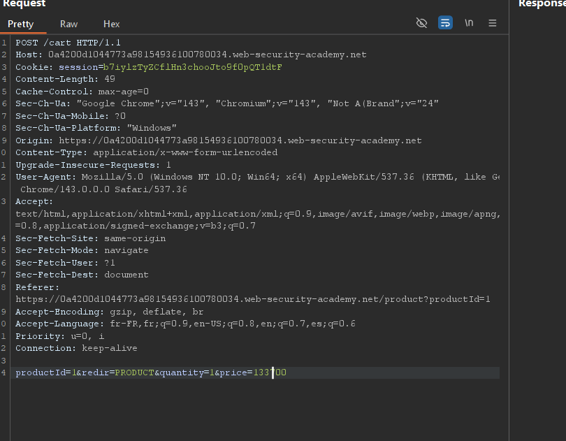
Task: Open the Hex view tab
Action: (112, 24)
